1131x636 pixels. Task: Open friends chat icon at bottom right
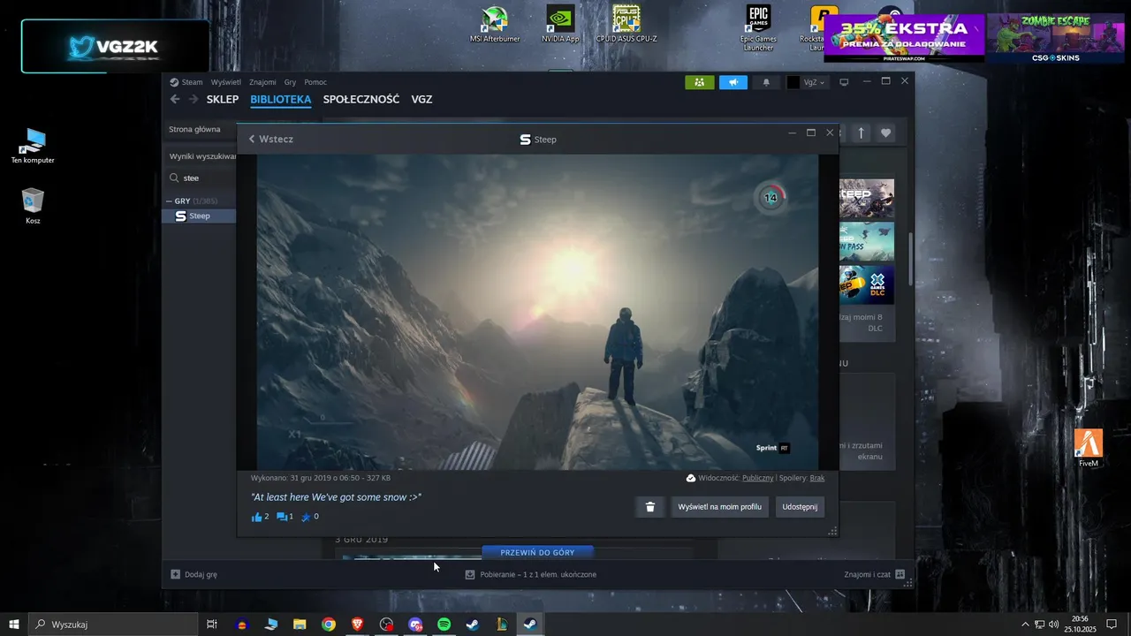pos(899,574)
